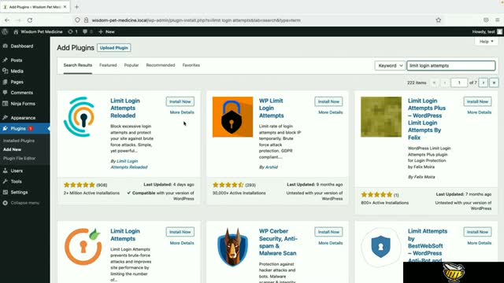Click WP Cerber Security dog icon

click(x=233, y=247)
